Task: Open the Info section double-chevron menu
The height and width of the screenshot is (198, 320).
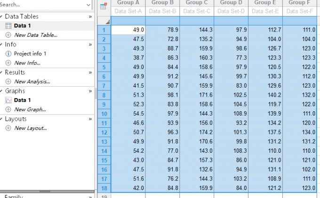Action: (x=90, y=45)
